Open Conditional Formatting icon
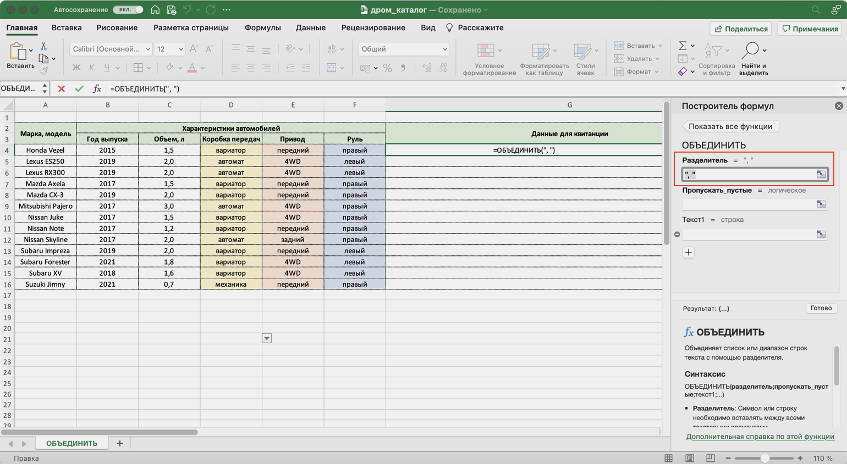The height and width of the screenshot is (464, 847). [x=486, y=51]
